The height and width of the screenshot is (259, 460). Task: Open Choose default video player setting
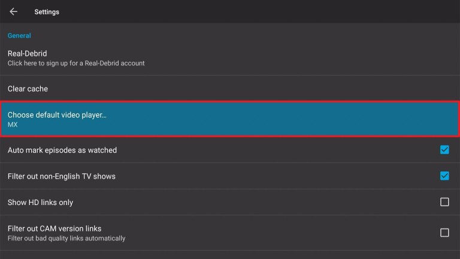point(230,119)
